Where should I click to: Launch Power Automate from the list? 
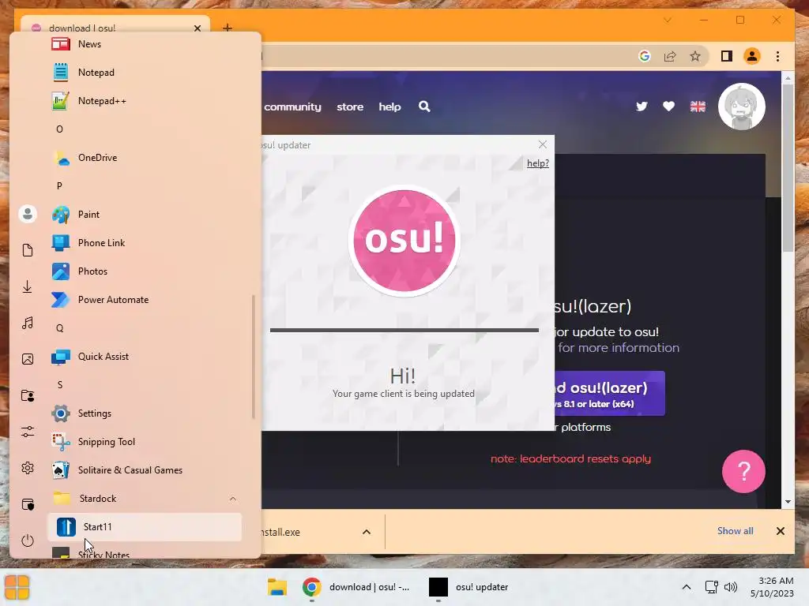[145, 299]
